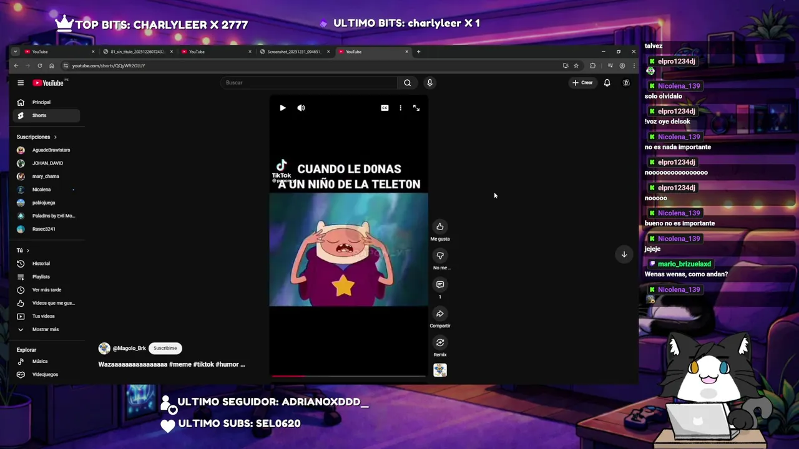
Task: Open the browser three-dot menu
Action: [634, 65]
